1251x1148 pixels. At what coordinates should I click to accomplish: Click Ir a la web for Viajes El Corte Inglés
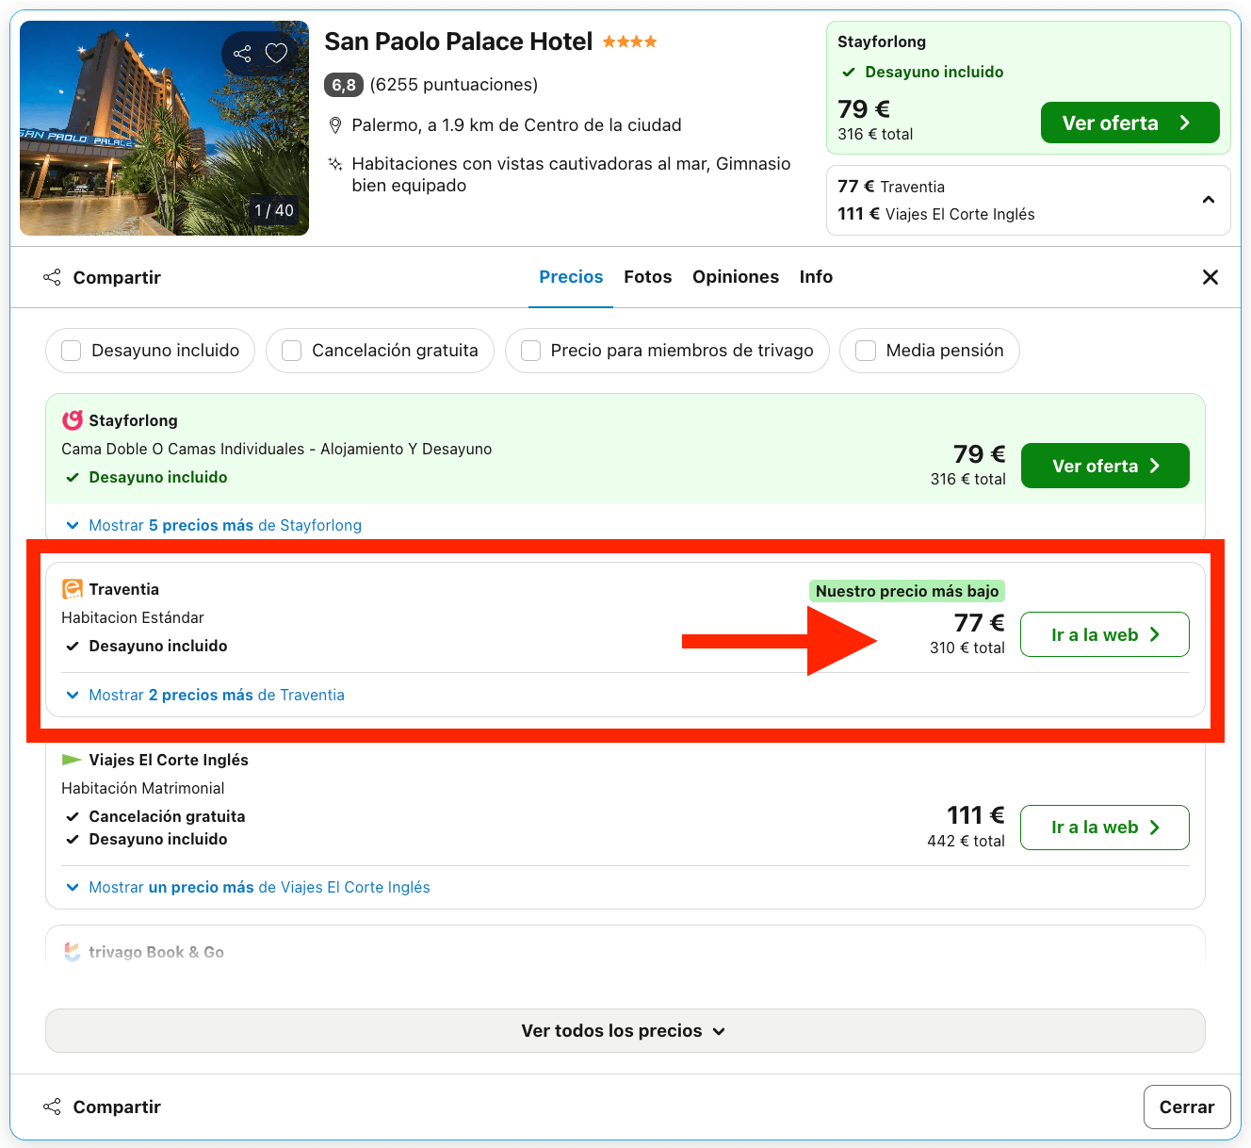point(1105,828)
